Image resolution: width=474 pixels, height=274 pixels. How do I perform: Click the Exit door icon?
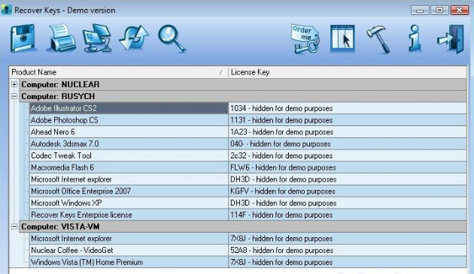click(451, 39)
